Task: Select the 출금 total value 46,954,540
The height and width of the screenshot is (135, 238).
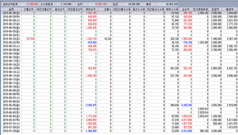Action: (x=172, y=4)
